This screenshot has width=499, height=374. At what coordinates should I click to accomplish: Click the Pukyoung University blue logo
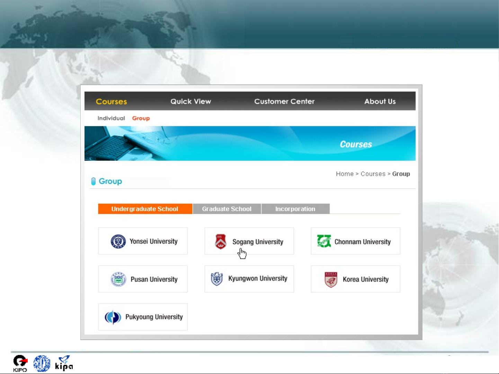[x=113, y=317]
